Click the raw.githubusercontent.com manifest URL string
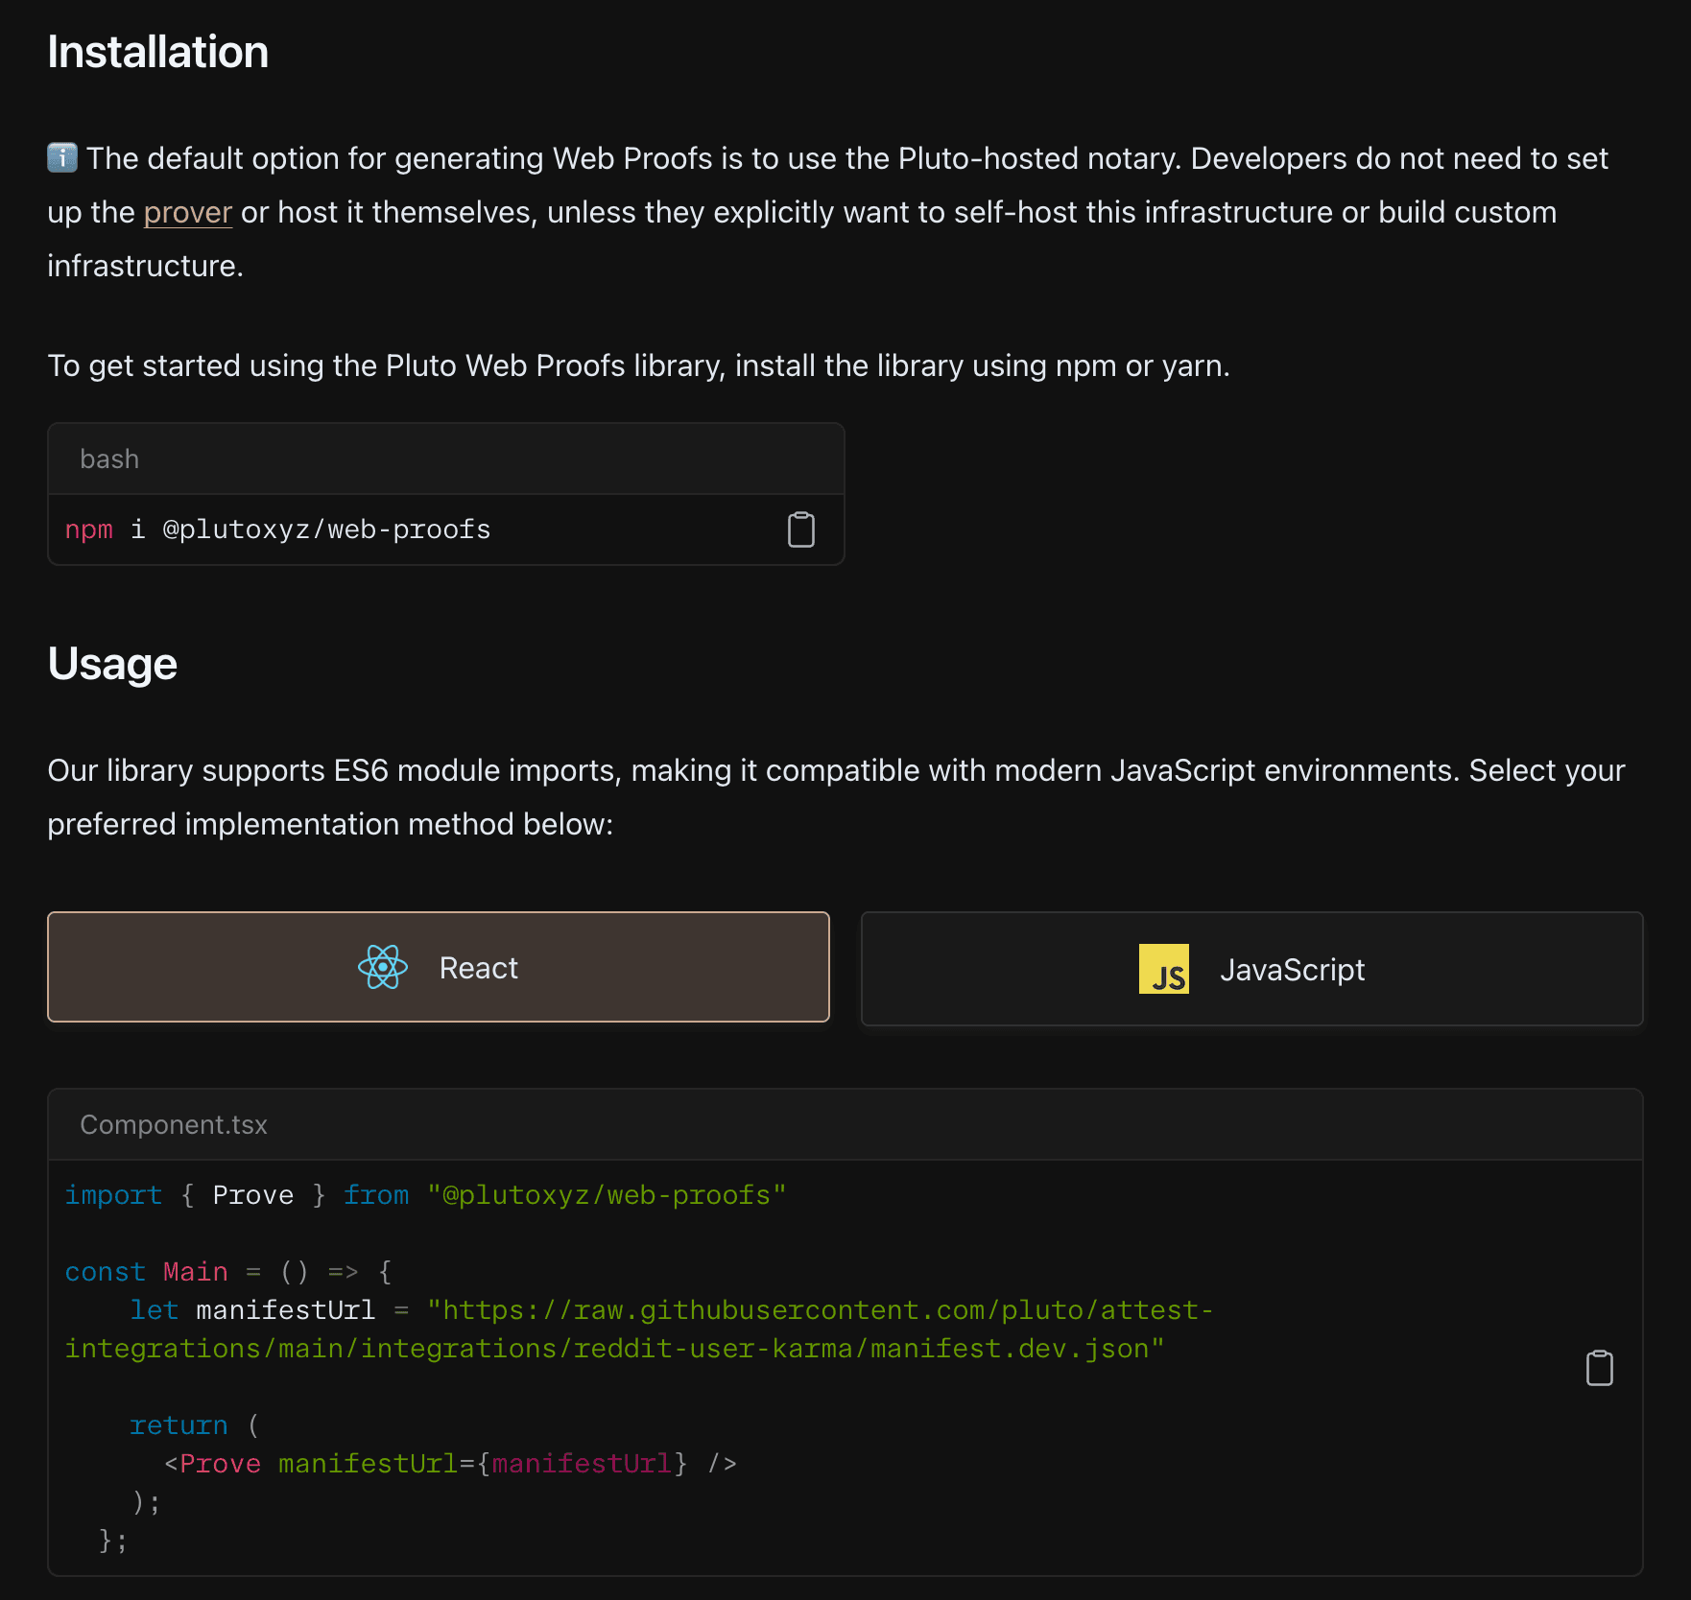1691x1600 pixels. (821, 1310)
